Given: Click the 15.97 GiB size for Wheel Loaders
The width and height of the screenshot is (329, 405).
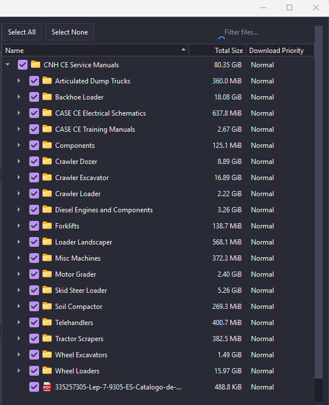Looking at the screenshot, I should pos(228,371).
